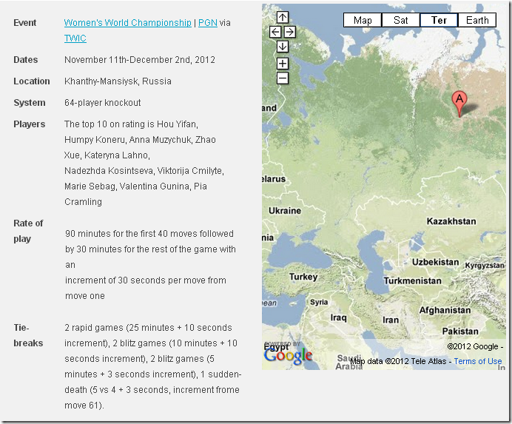Image resolution: width=512 pixels, height=424 pixels.
Task: Switch to the Sat satellite view
Action: click(400, 20)
